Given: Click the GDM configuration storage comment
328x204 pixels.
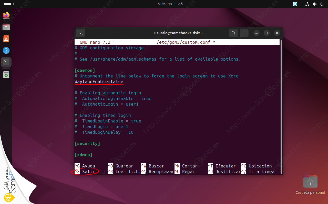Looking at the screenshot, I should click(109, 48).
